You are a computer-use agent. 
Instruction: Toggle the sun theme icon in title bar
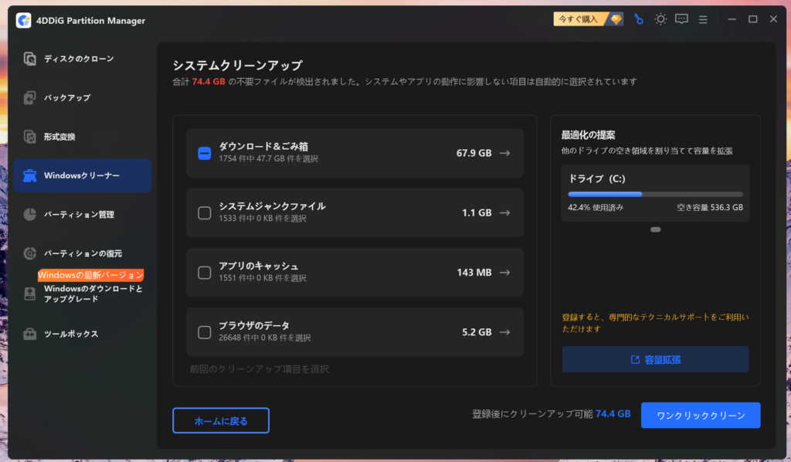tap(660, 19)
